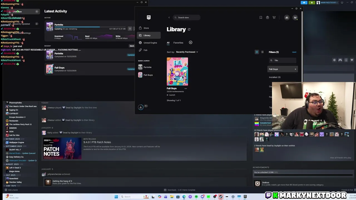Screen dimensions: 356x200
Task: Click the Windows taskbar Search box
Action: (x=134, y=197)
